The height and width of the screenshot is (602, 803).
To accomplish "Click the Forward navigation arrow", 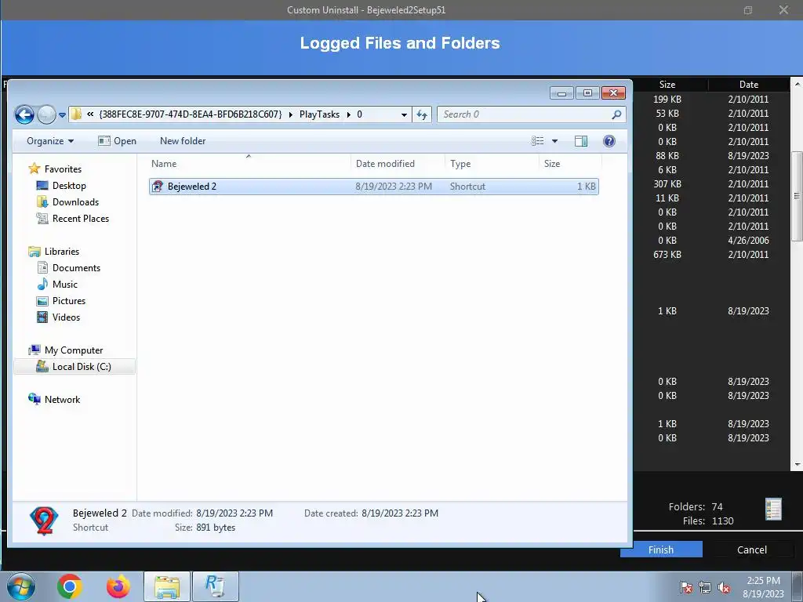I will pos(46,114).
